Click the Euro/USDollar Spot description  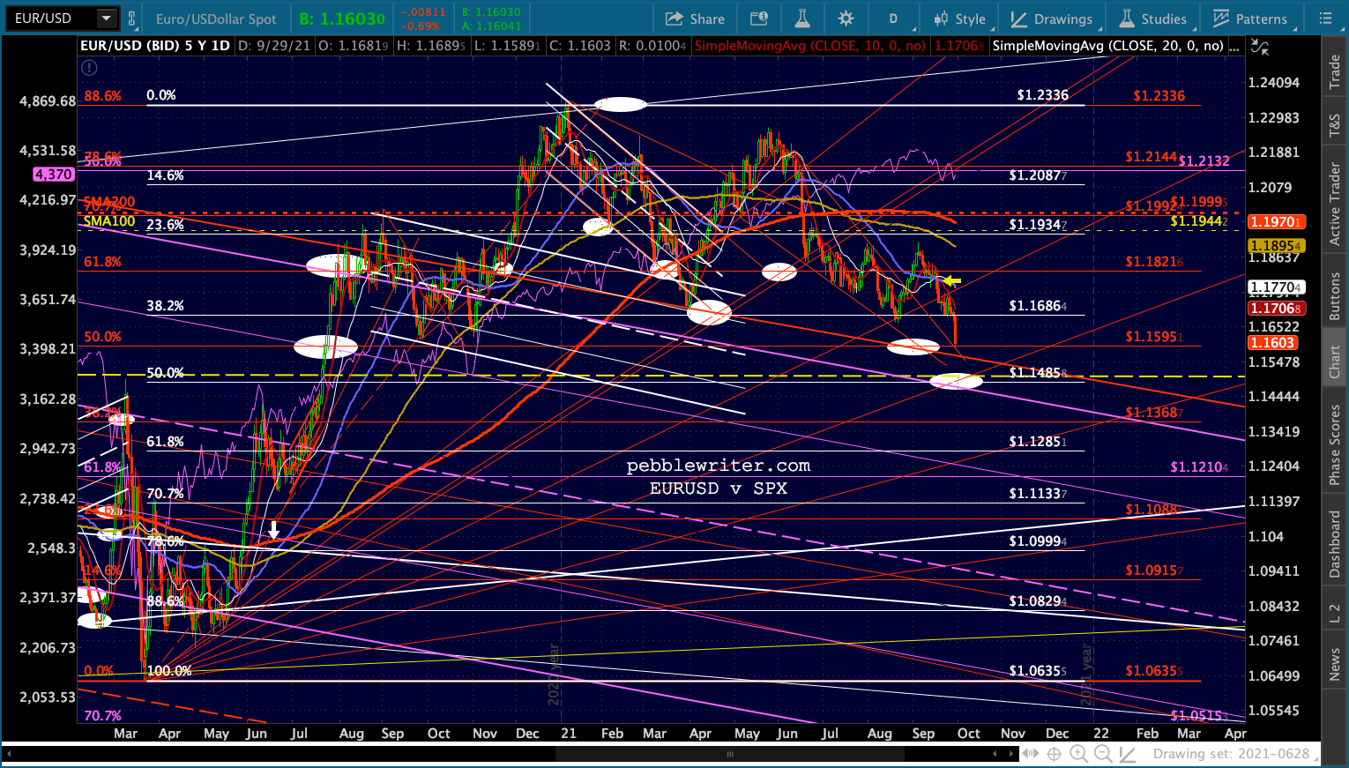[216, 19]
